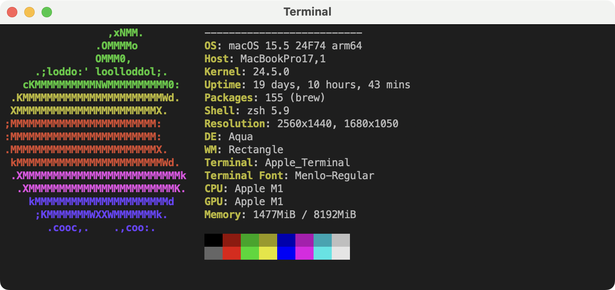Click the dark magenta color block
Screen dimensions: 615x290
click(304, 240)
